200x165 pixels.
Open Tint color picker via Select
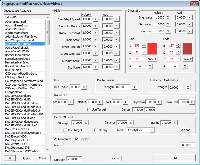tap(152, 59)
